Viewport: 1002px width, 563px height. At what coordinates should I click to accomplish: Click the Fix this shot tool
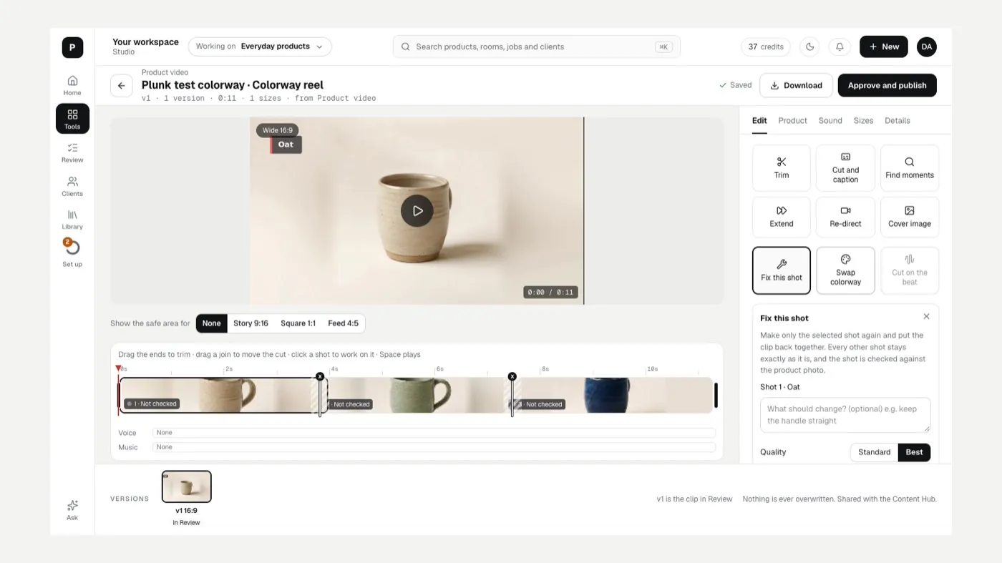pyautogui.click(x=782, y=270)
